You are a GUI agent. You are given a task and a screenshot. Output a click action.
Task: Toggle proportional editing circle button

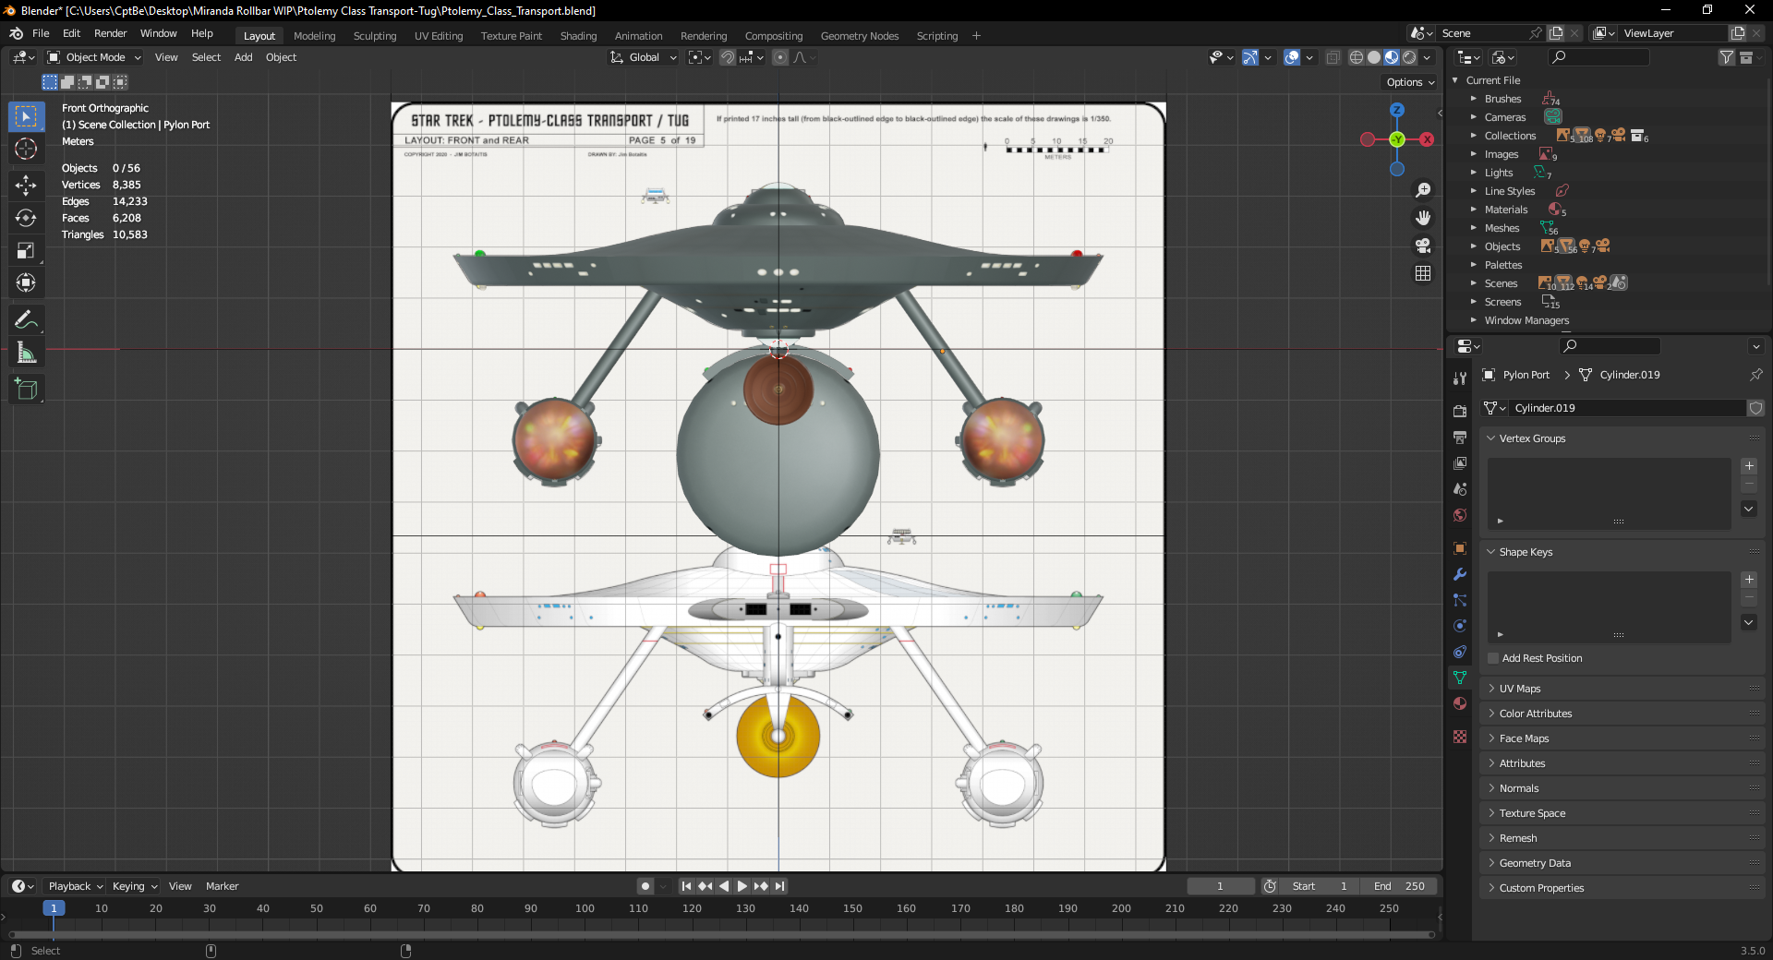[x=780, y=57]
